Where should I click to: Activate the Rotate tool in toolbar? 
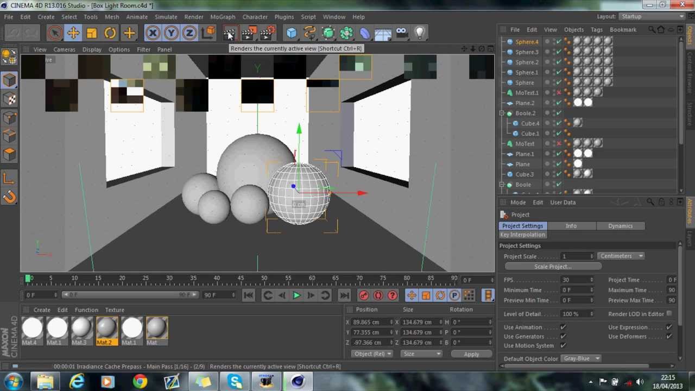pos(110,33)
